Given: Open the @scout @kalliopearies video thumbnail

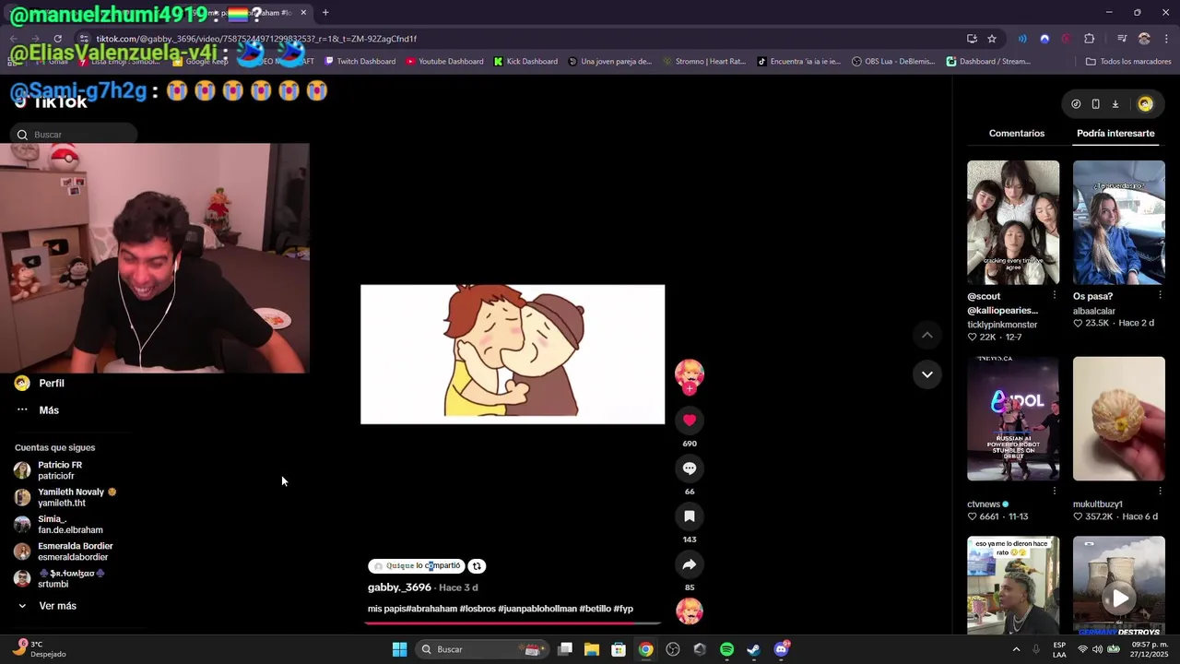Looking at the screenshot, I should 1013,222.
